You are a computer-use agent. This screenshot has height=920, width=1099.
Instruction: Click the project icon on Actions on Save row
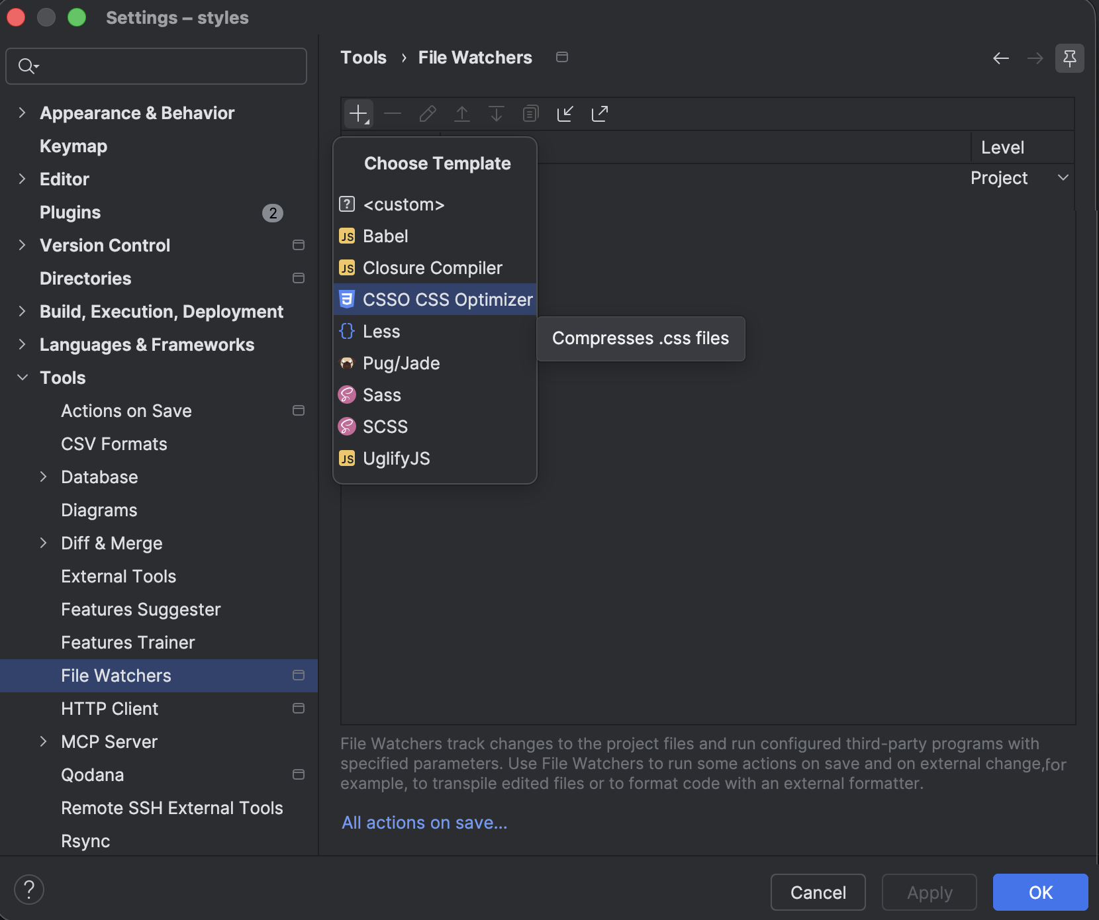tap(299, 411)
